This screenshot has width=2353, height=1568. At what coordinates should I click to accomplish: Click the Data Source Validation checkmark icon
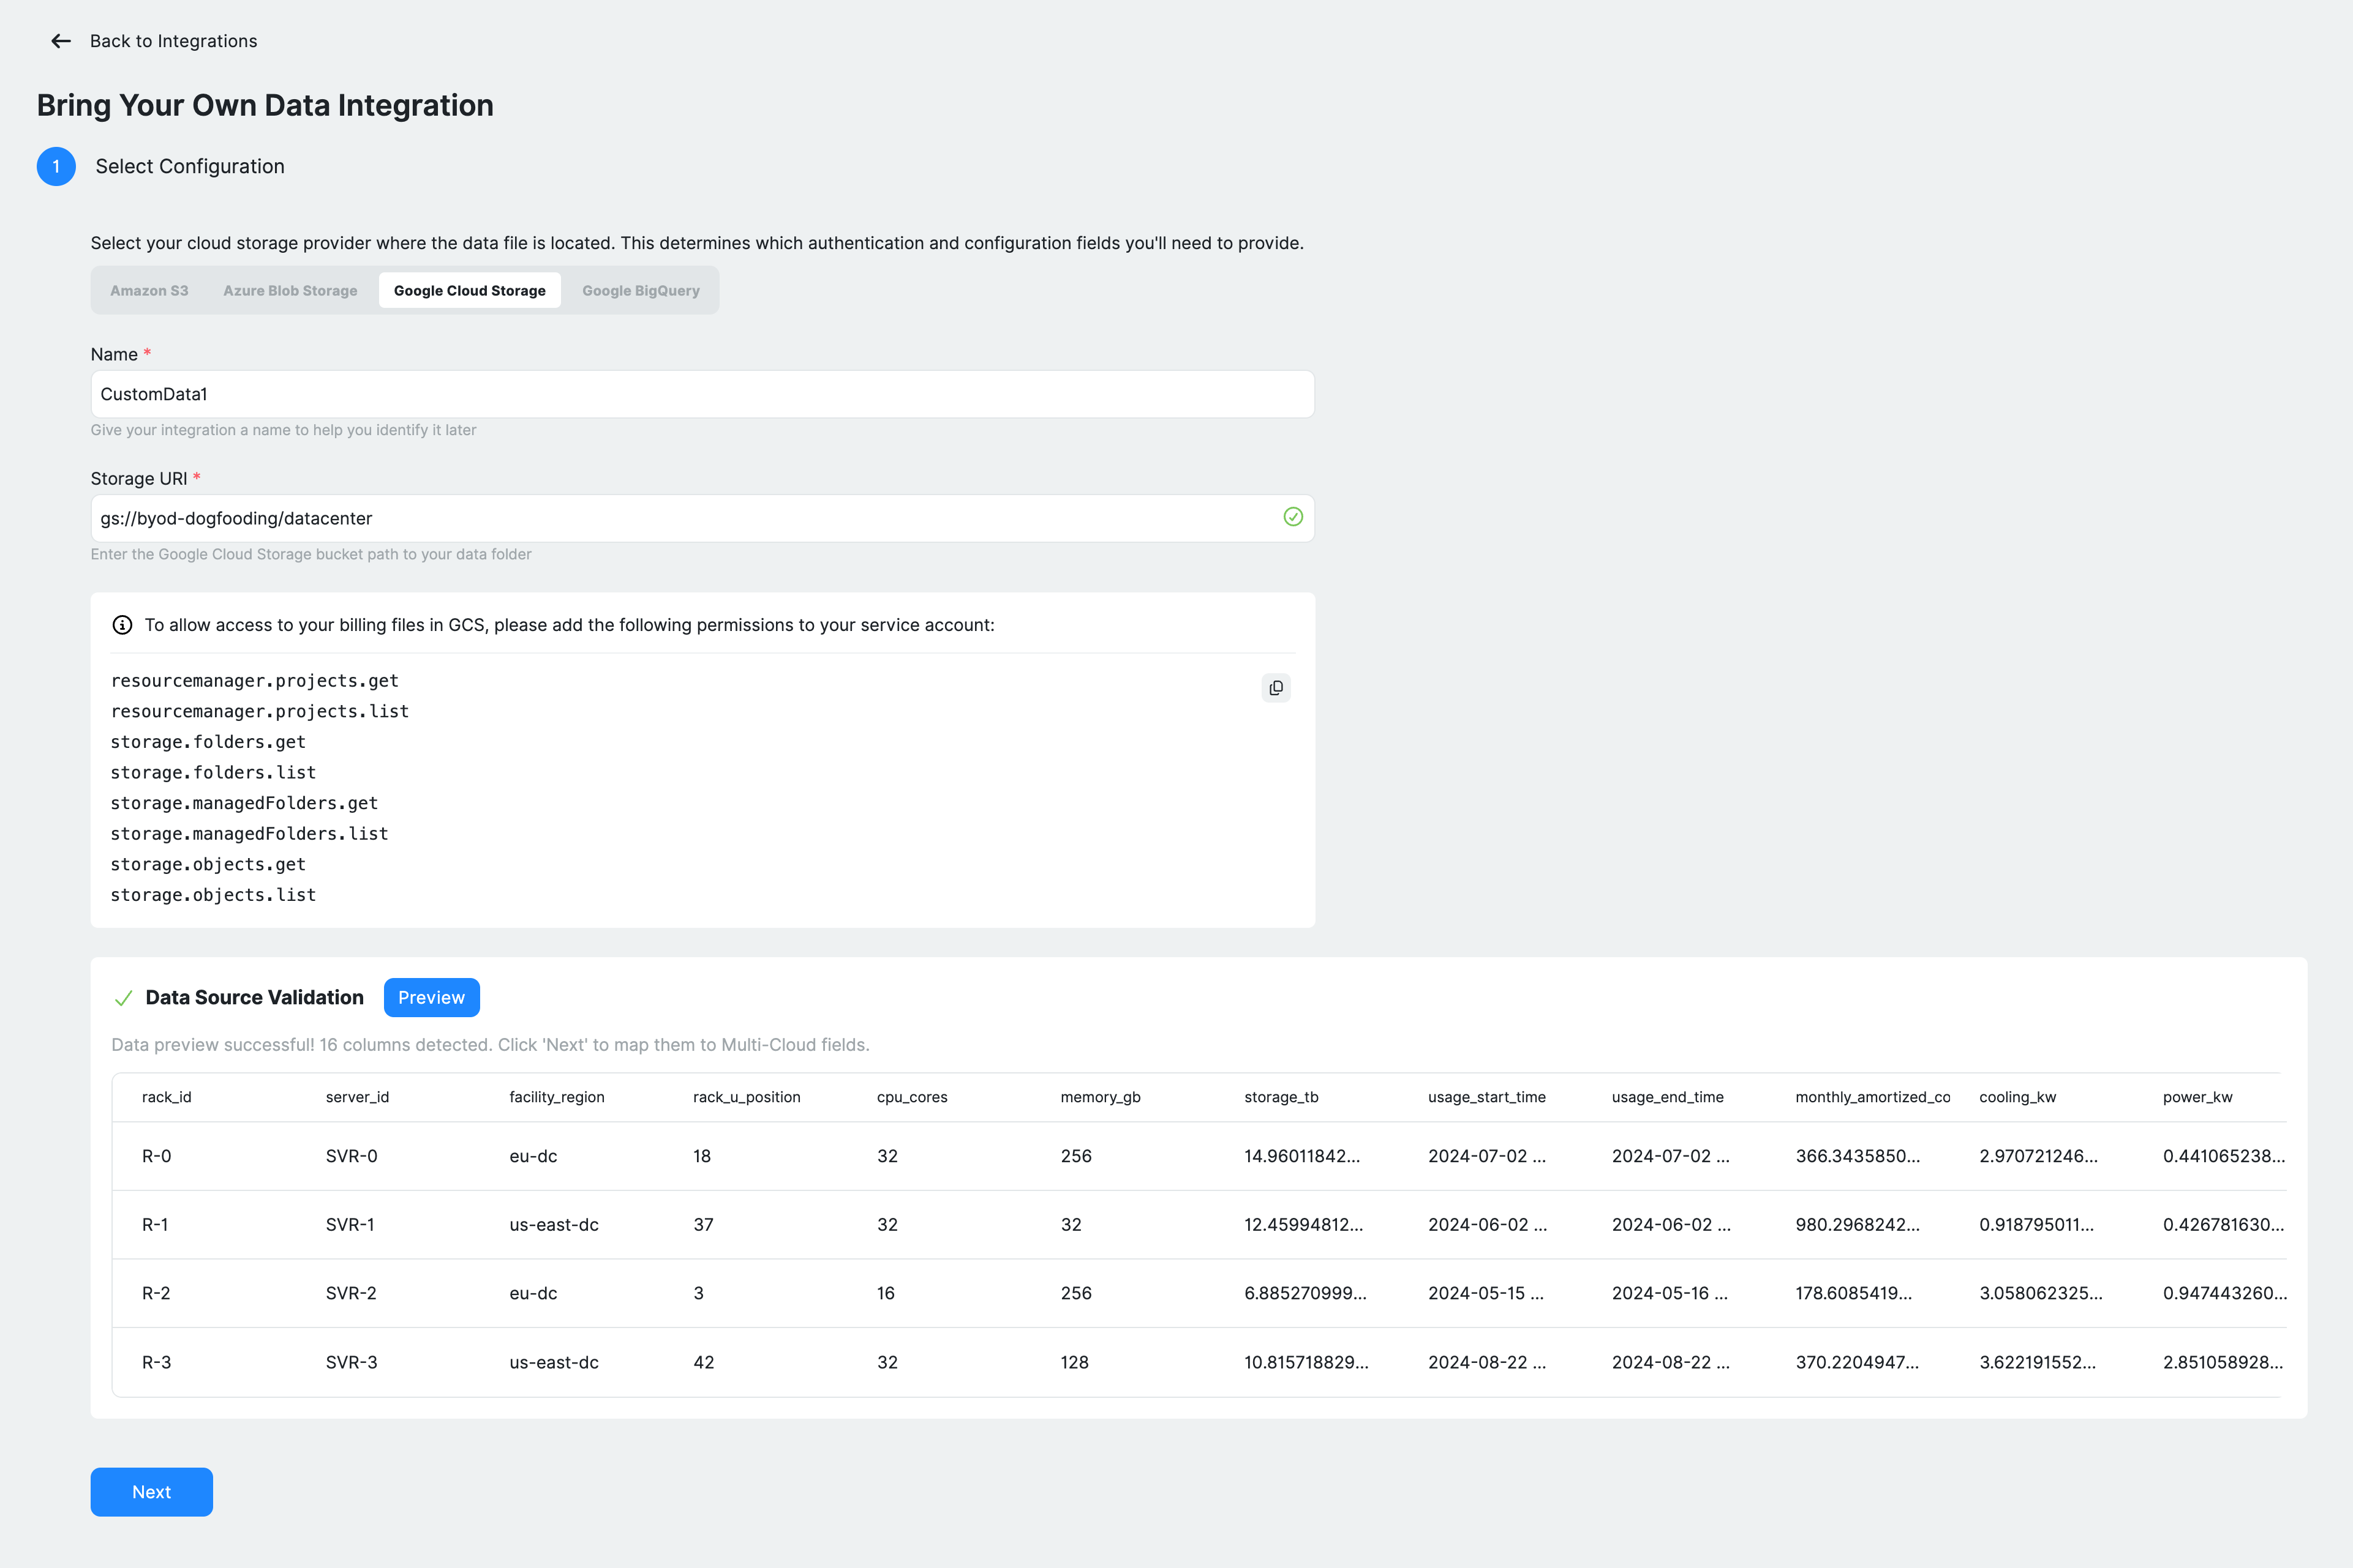(x=124, y=998)
